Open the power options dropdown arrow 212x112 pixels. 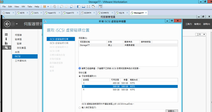pos(48,6)
